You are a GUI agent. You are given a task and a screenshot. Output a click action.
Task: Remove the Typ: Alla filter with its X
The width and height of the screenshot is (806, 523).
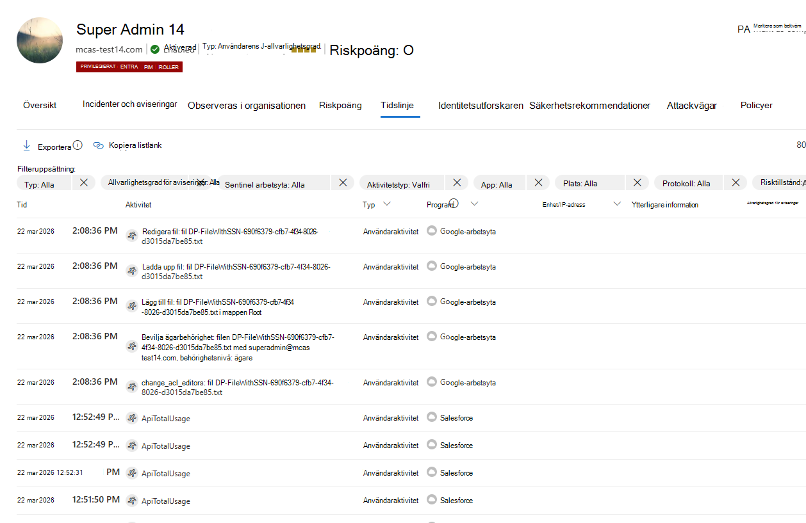(x=84, y=182)
